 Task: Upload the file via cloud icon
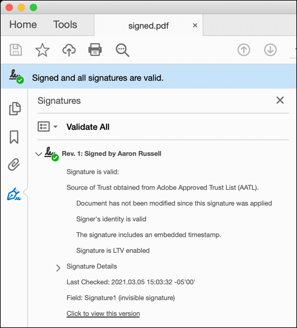pos(69,50)
